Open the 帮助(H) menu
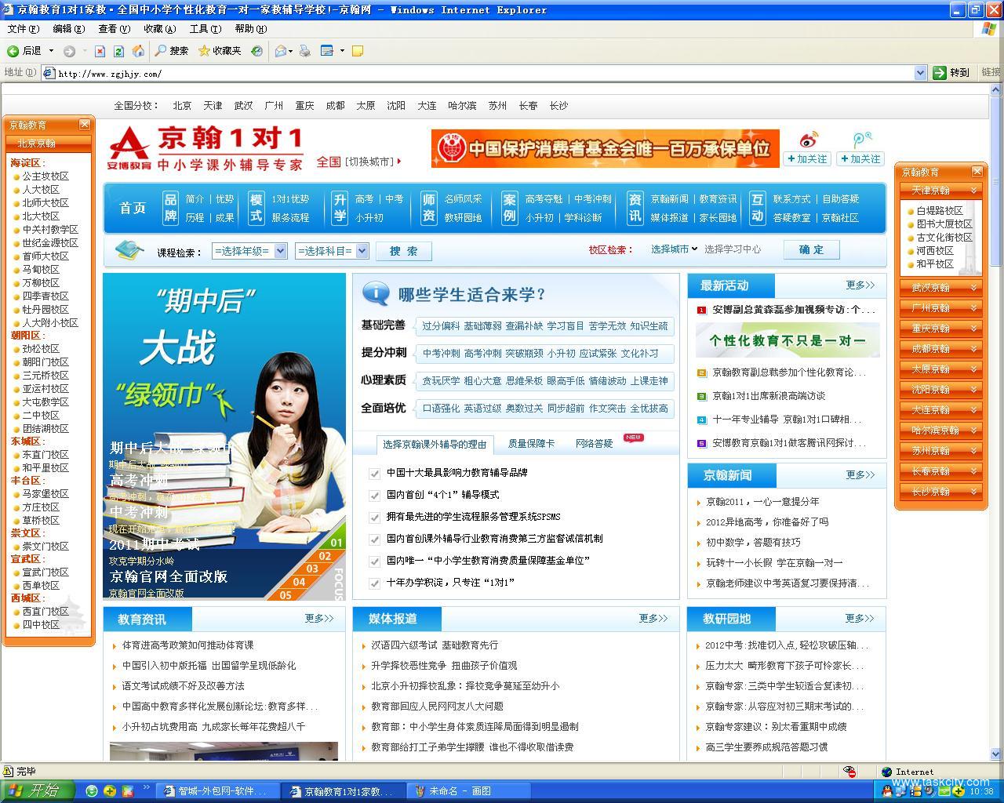Image resolution: width=1004 pixels, height=803 pixels. [x=251, y=29]
